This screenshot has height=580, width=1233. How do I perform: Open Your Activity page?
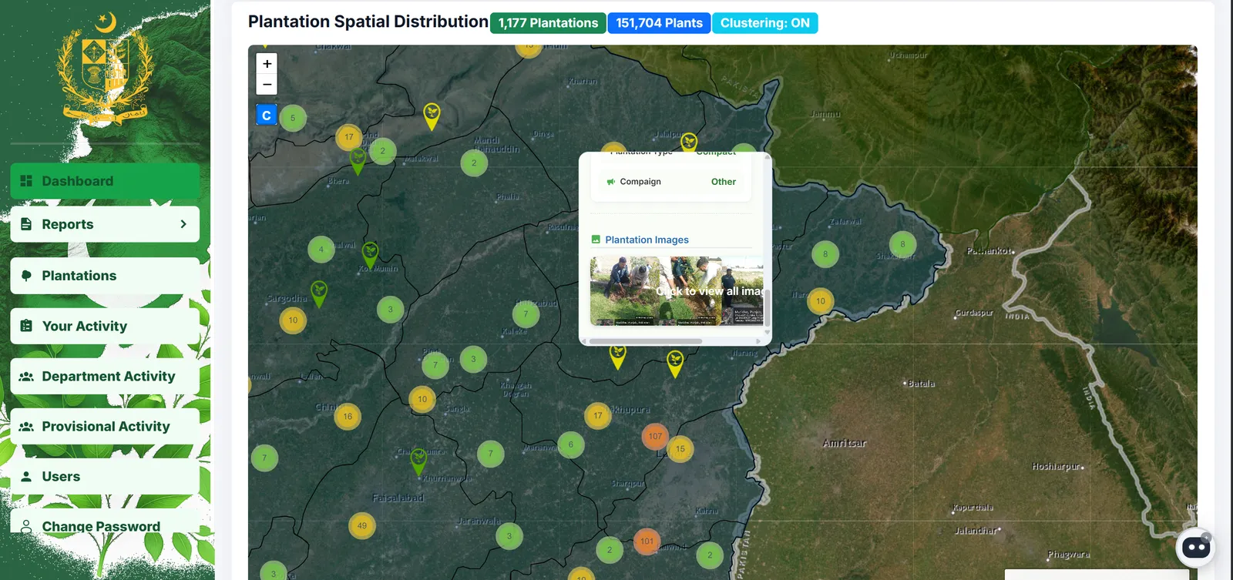[105, 326]
